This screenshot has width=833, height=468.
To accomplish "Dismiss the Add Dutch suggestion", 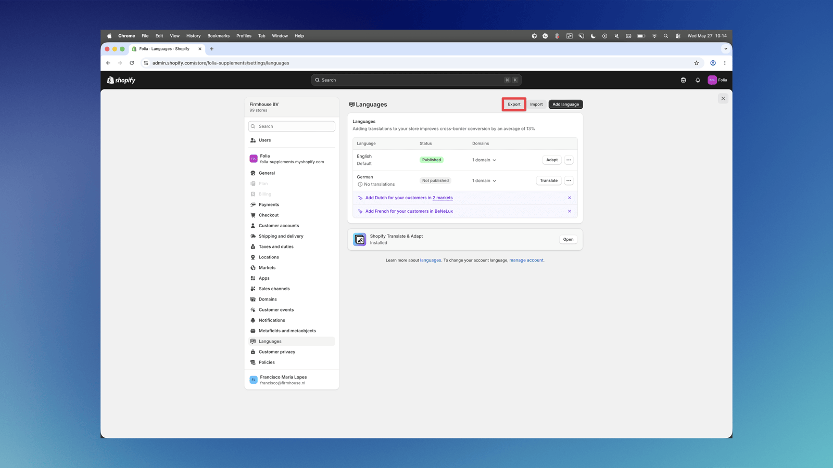I will tap(570, 198).
